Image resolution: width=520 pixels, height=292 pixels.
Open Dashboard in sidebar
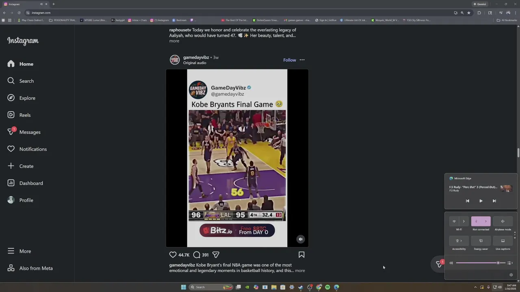pos(25,183)
